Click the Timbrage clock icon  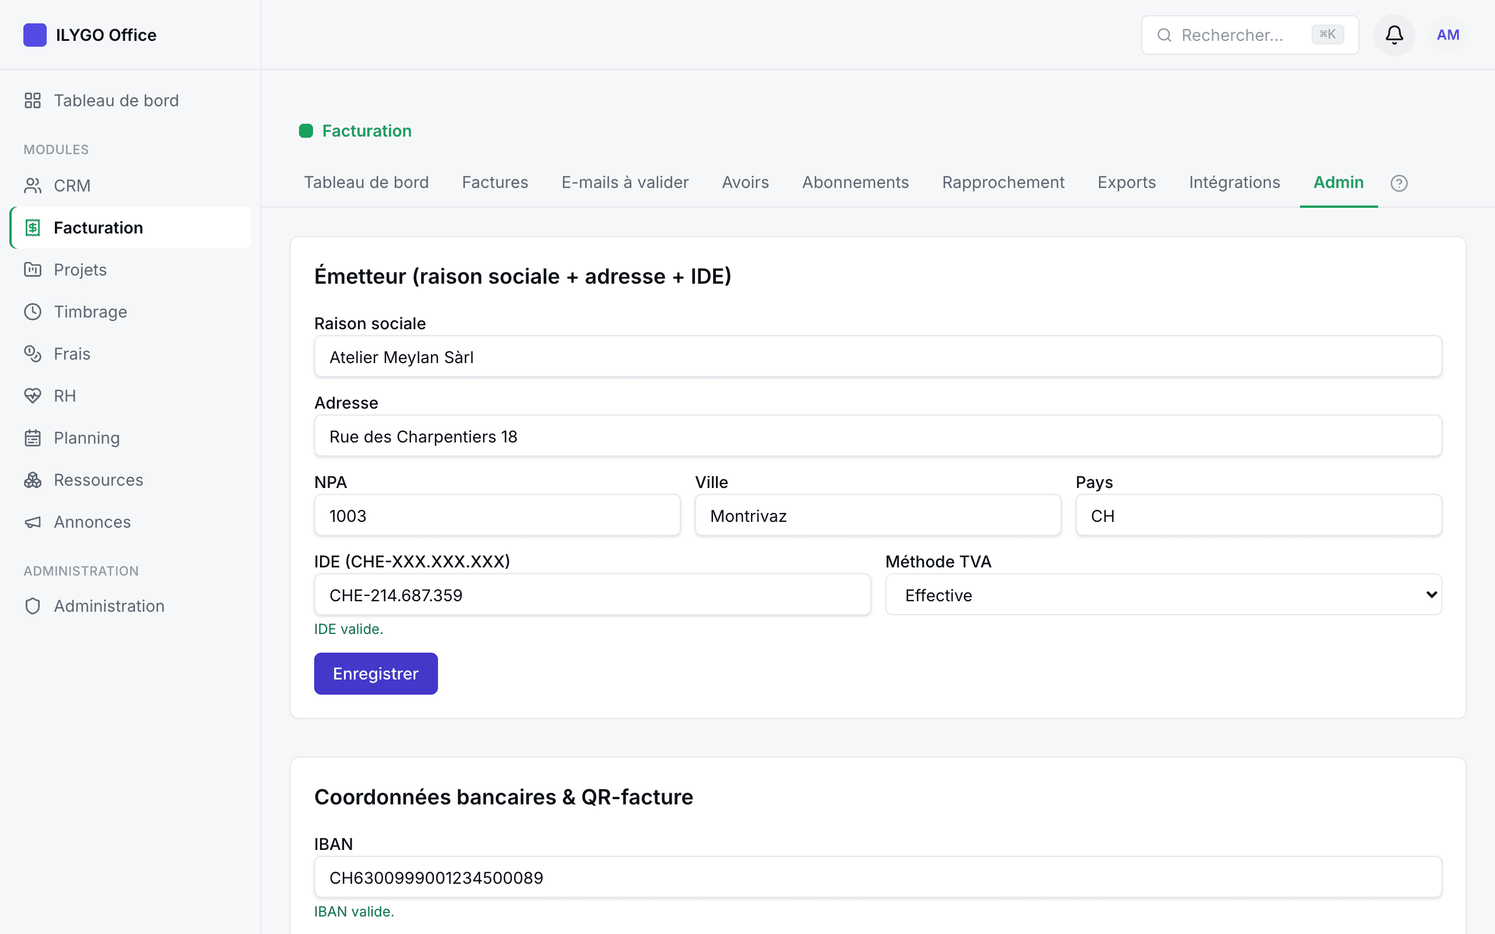tap(33, 311)
